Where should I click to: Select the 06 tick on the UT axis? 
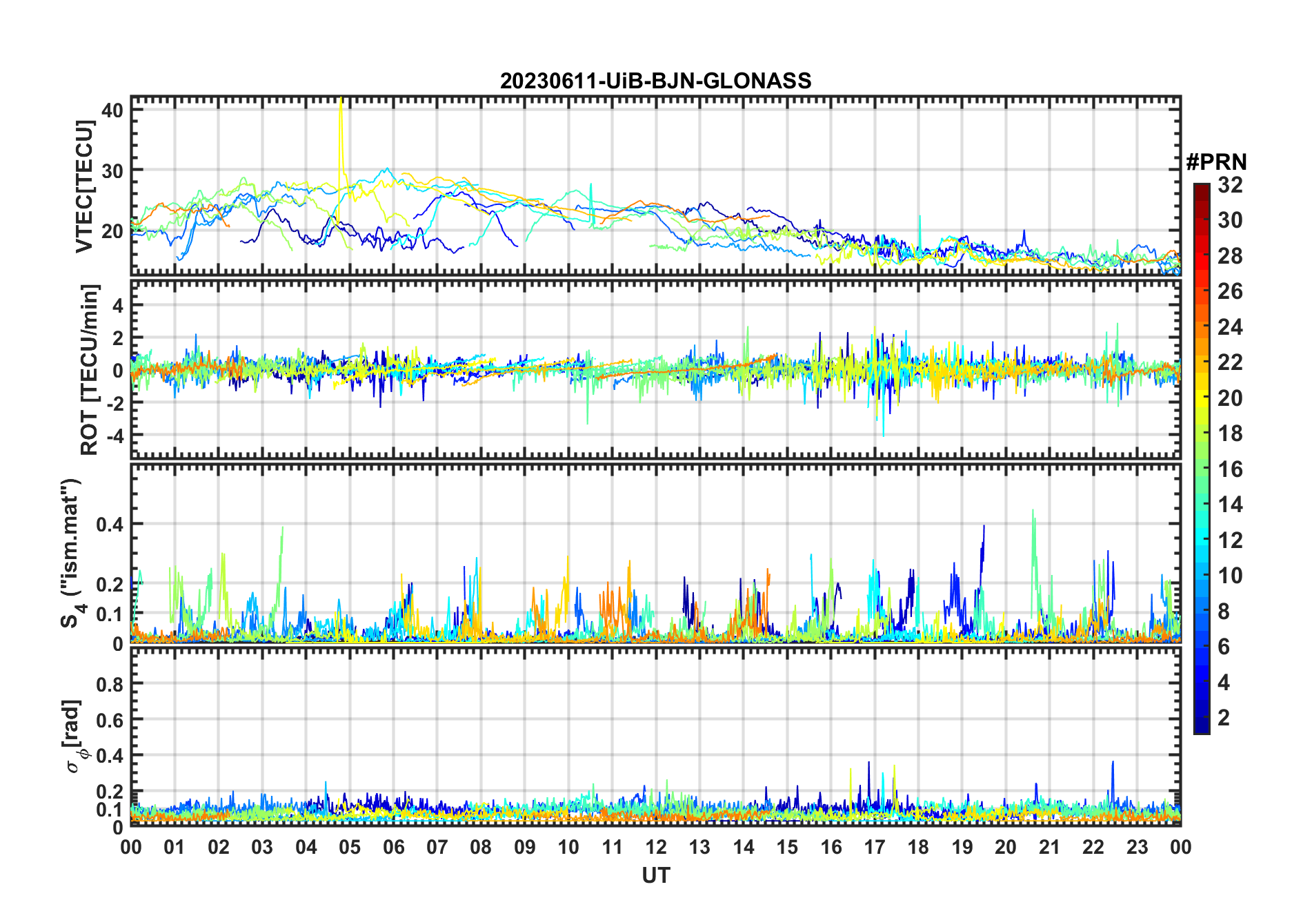[x=394, y=847]
